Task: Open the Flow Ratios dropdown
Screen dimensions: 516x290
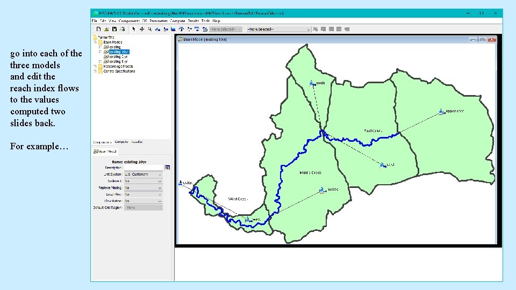Action: point(143,201)
